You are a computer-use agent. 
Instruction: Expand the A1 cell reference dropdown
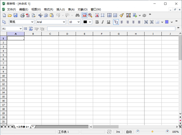21,29
